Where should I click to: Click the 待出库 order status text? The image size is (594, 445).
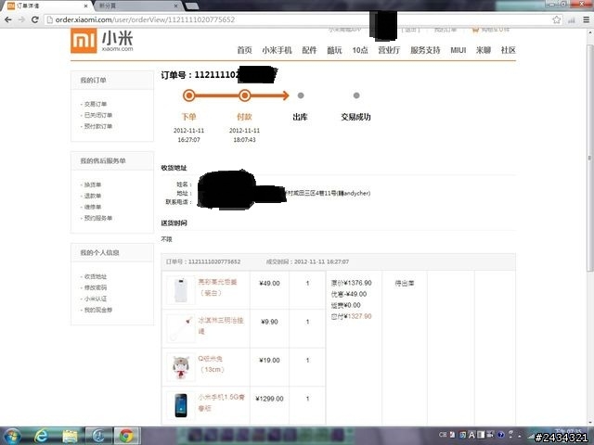(405, 283)
